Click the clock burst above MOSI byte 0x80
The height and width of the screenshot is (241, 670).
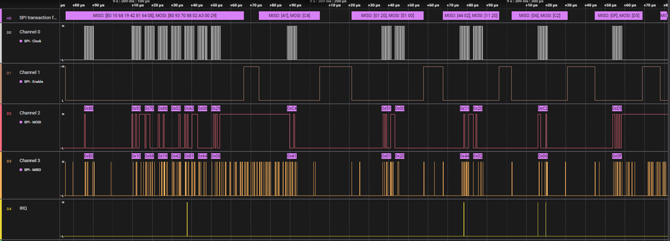click(89, 43)
